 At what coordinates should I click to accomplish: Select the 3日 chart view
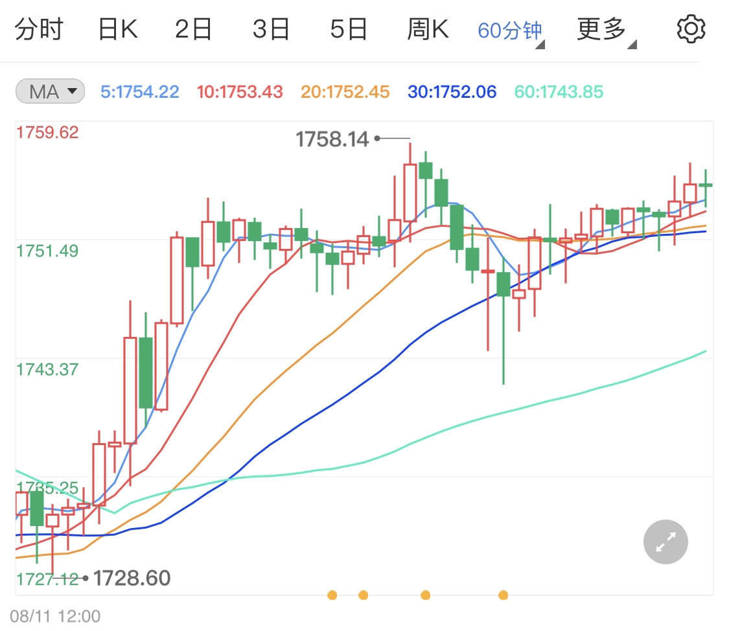[x=270, y=28]
